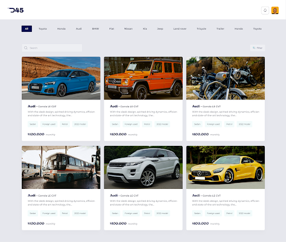Open listing title under the motorcycle
286x242 pixels.
point(206,106)
